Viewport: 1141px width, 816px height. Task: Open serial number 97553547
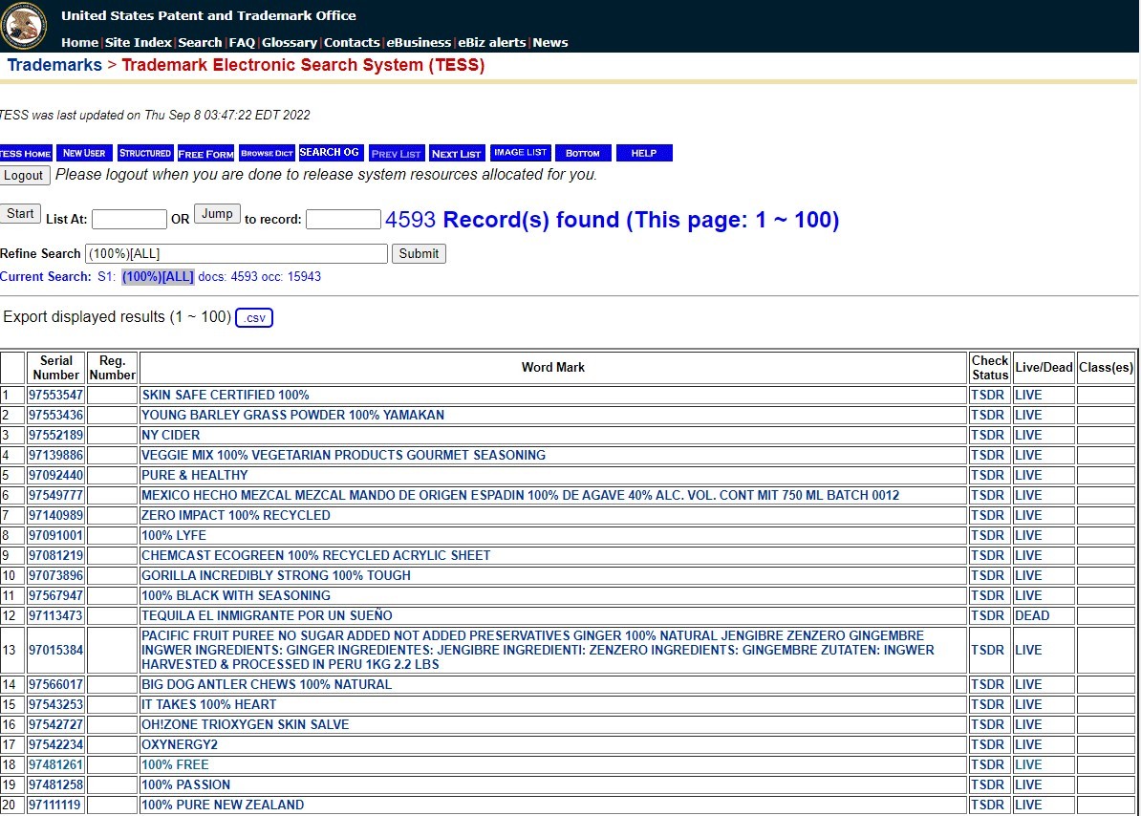click(x=56, y=395)
